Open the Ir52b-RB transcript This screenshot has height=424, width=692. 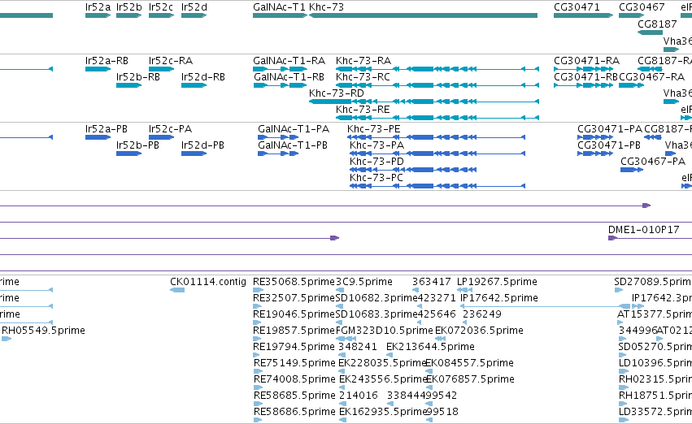tap(128, 85)
